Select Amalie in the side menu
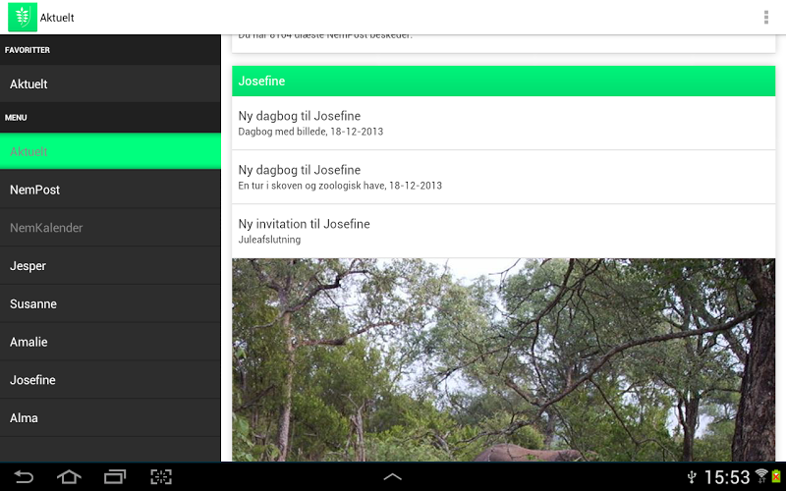 click(x=110, y=342)
